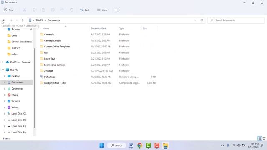
Task: Sort by the Name column header
Action: click(x=45, y=28)
